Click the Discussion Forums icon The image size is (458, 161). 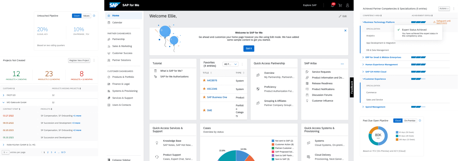point(307,95)
